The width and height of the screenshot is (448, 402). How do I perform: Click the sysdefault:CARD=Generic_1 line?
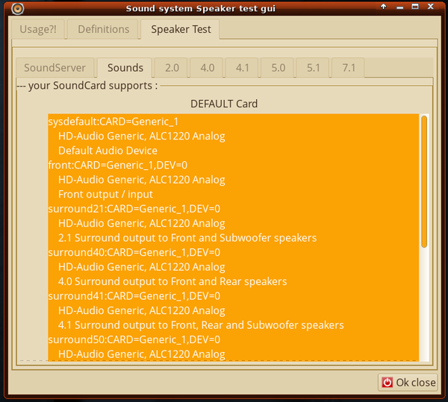[x=113, y=122]
